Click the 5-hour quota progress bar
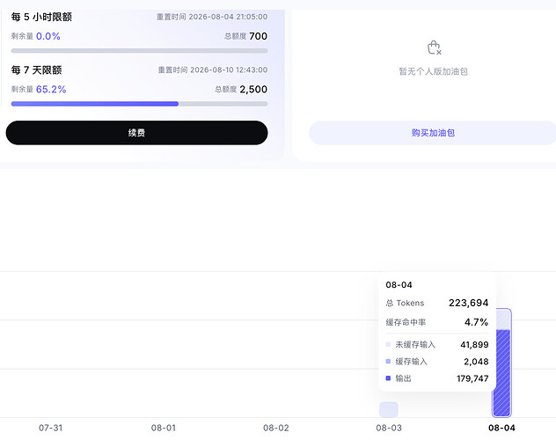 [139, 51]
